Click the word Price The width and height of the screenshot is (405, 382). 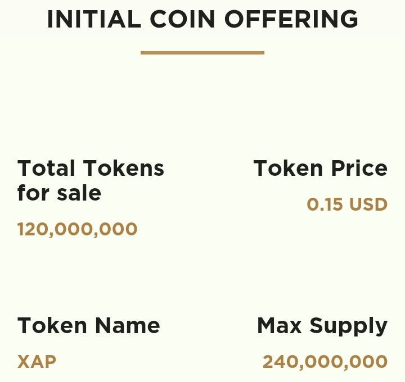pyautogui.click(x=359, y=168)
